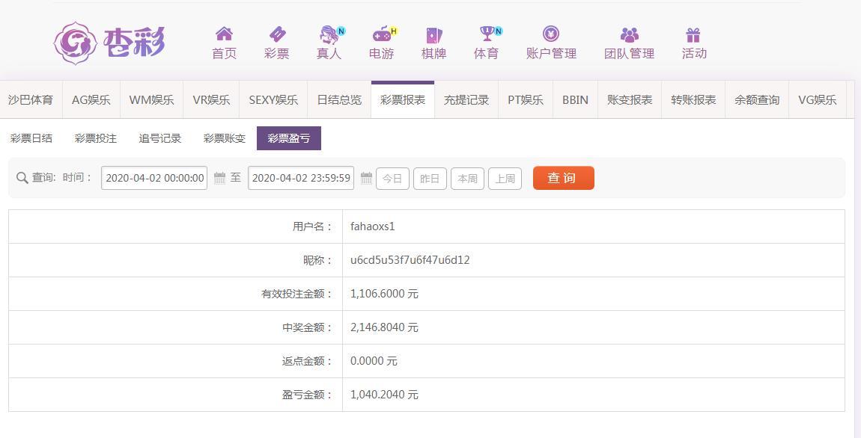Click the end time input field
The image size is (861, 438).
pyautogui.click(x=301, y=178)
